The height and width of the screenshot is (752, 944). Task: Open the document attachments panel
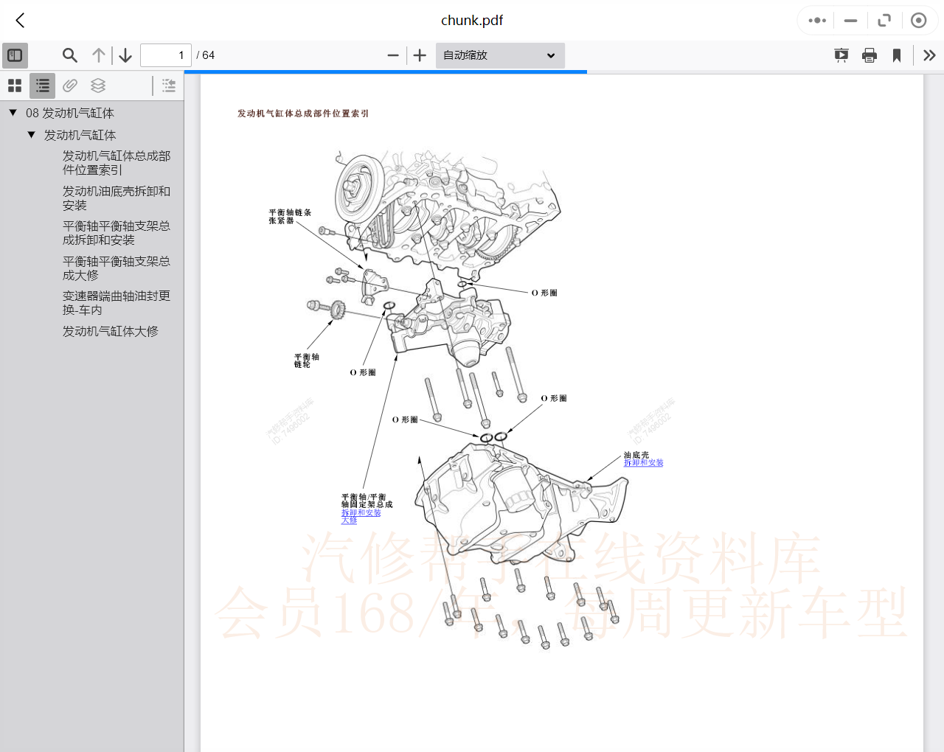point(69,86)
